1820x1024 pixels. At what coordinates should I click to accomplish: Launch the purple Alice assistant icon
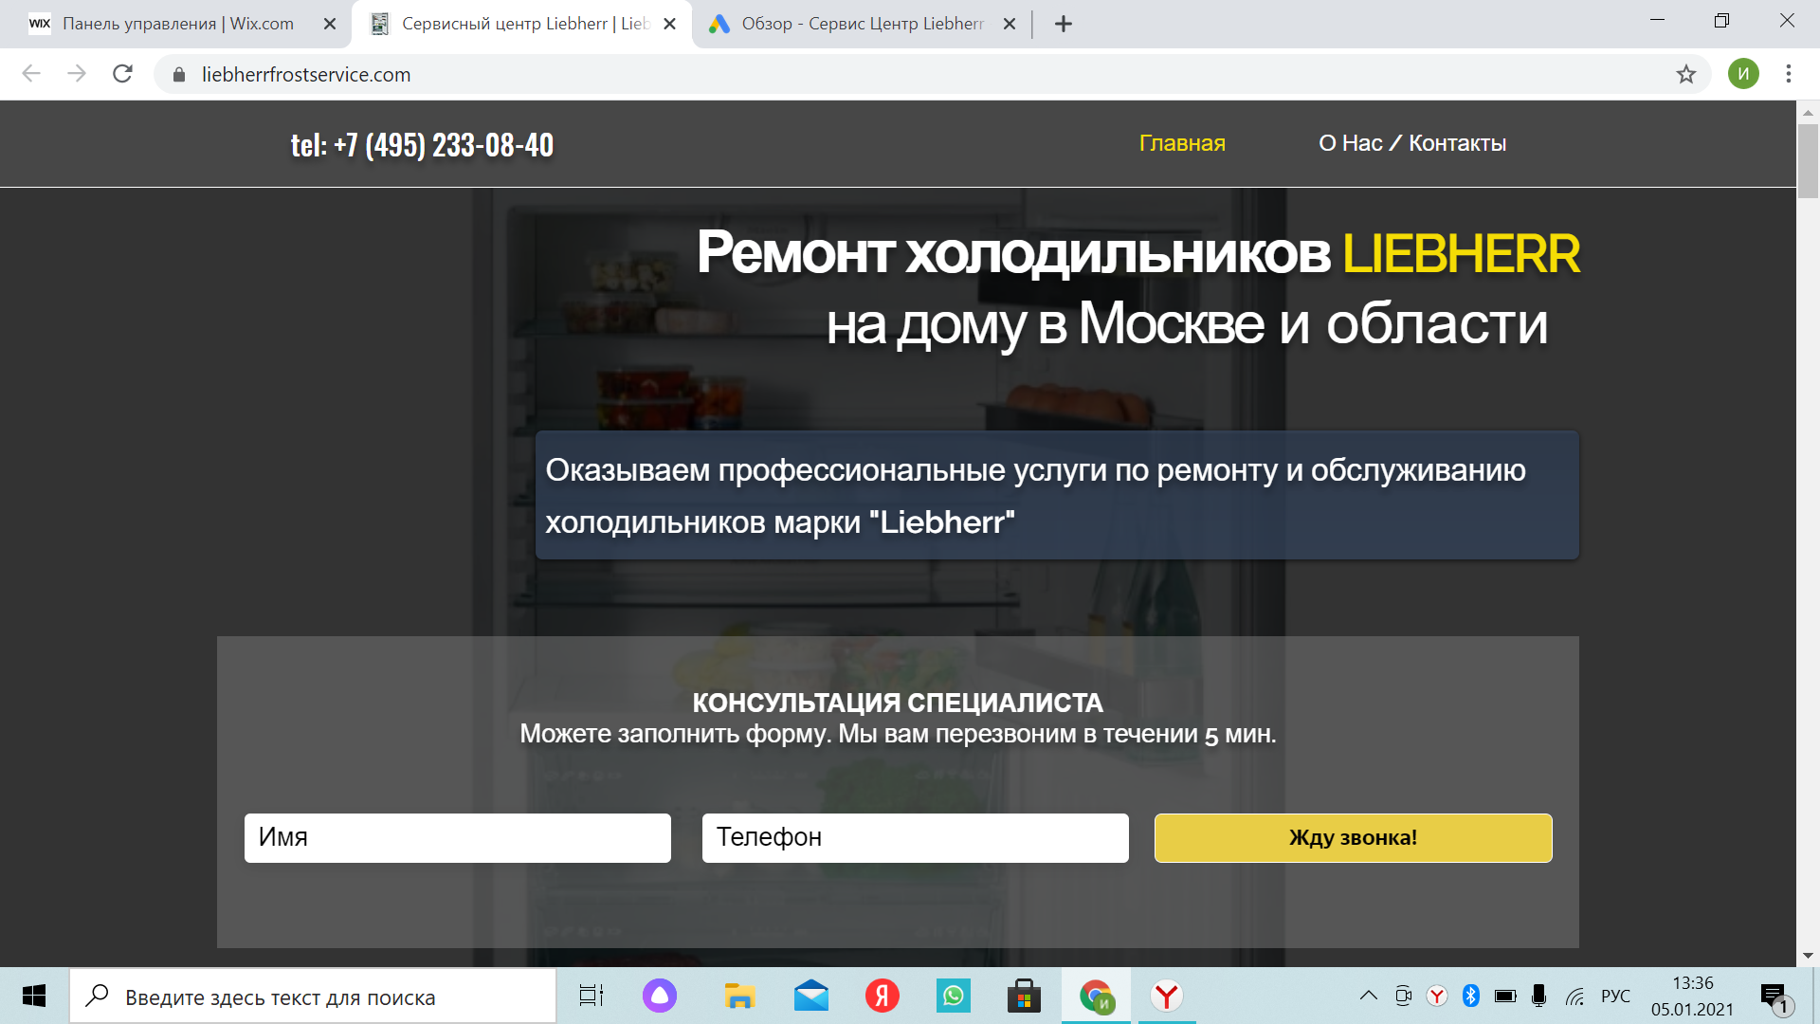click(x=660, y=997)
